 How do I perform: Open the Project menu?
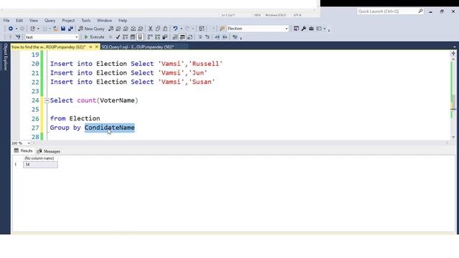(68, 21)
